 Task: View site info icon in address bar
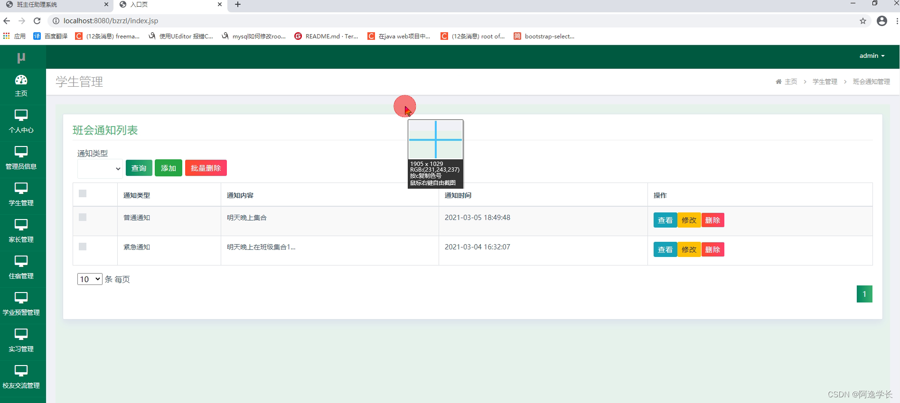click(56, 21)
